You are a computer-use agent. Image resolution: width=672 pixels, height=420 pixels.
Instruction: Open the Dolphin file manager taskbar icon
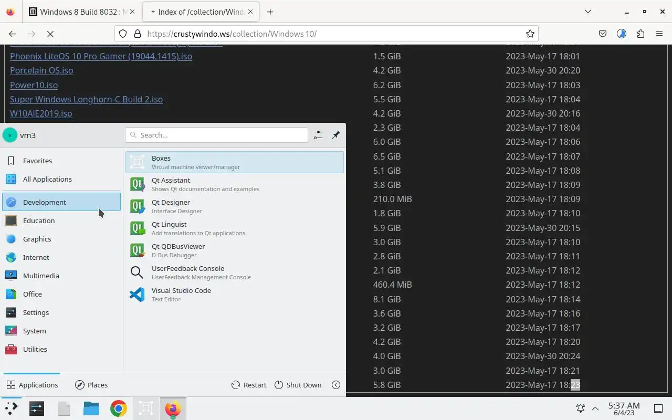coord(91,408)
